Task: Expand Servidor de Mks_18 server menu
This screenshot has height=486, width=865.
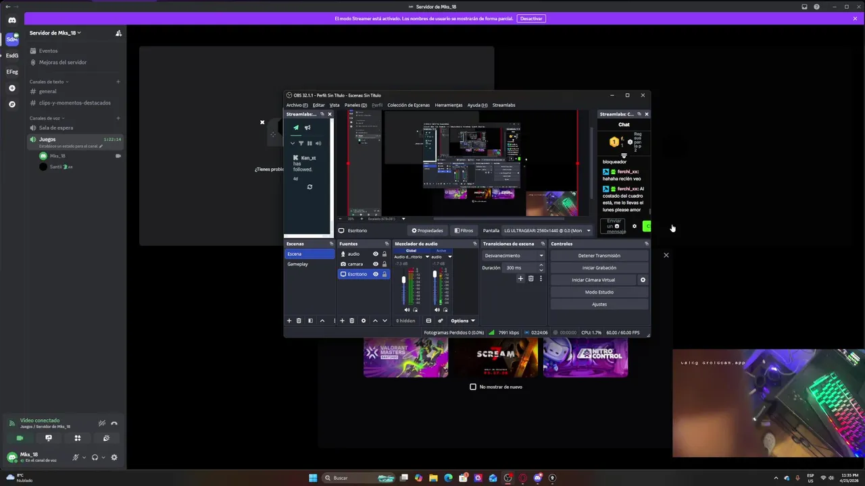Action: coord(55,33)
